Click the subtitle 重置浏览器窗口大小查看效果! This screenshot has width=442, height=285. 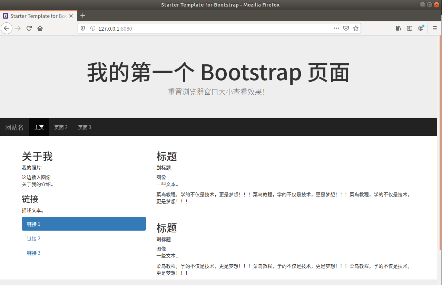click(216, 92)
